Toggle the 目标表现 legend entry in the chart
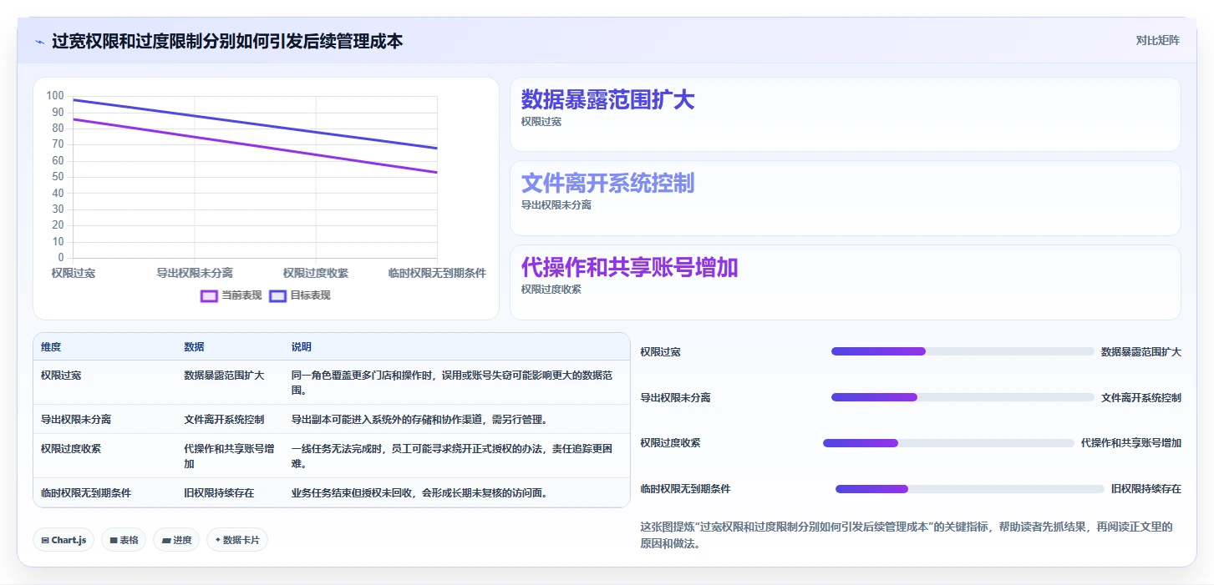The height and width of the screenshot is (585, 1214). (300, 295)
